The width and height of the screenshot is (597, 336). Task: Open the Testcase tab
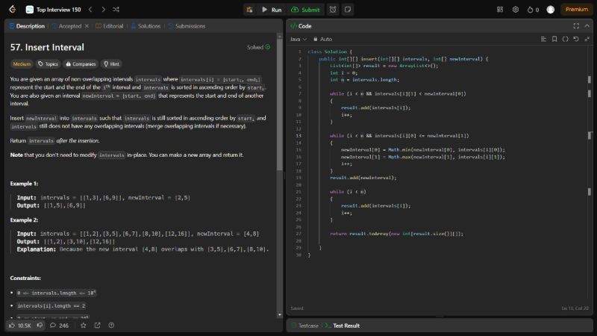click(x=305, y=326)
